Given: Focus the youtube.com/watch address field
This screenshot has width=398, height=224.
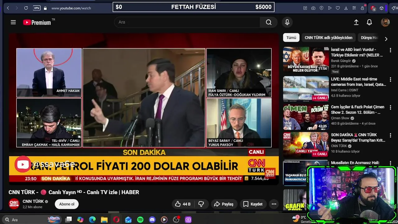Looking at the screenshot, I should tap(71, 8).
